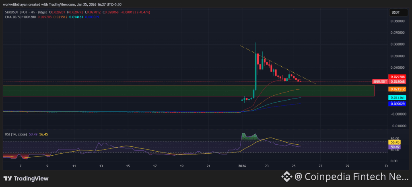Click the open value O0.028201

coord(57,12)
